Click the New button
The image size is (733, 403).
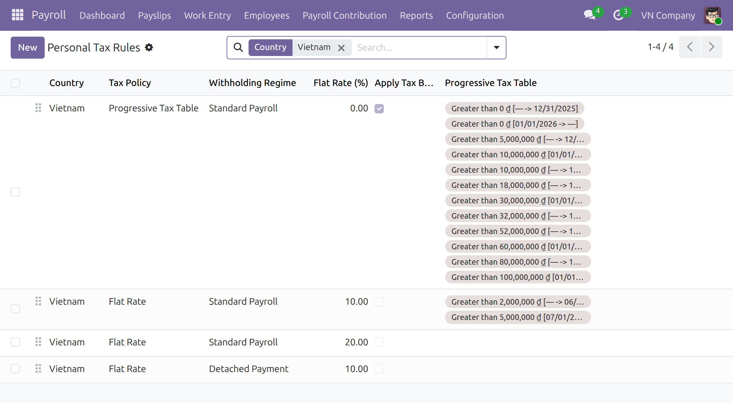click(x=28, y=47)
